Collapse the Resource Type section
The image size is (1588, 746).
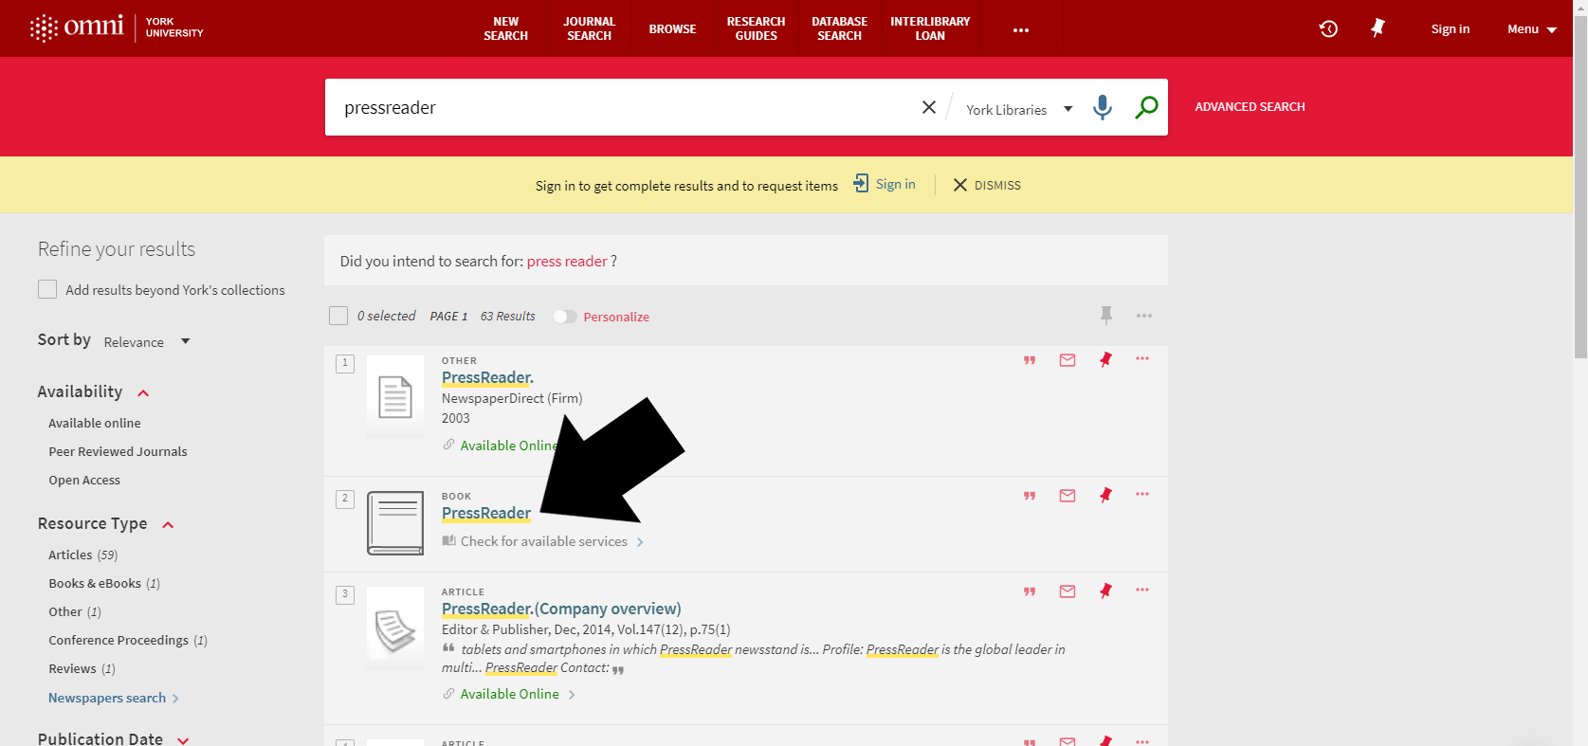pyautogui.click(x=168, y=524)
